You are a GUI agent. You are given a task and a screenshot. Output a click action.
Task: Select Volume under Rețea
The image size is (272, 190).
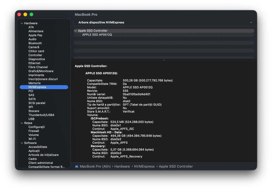(x=33, y=135)
